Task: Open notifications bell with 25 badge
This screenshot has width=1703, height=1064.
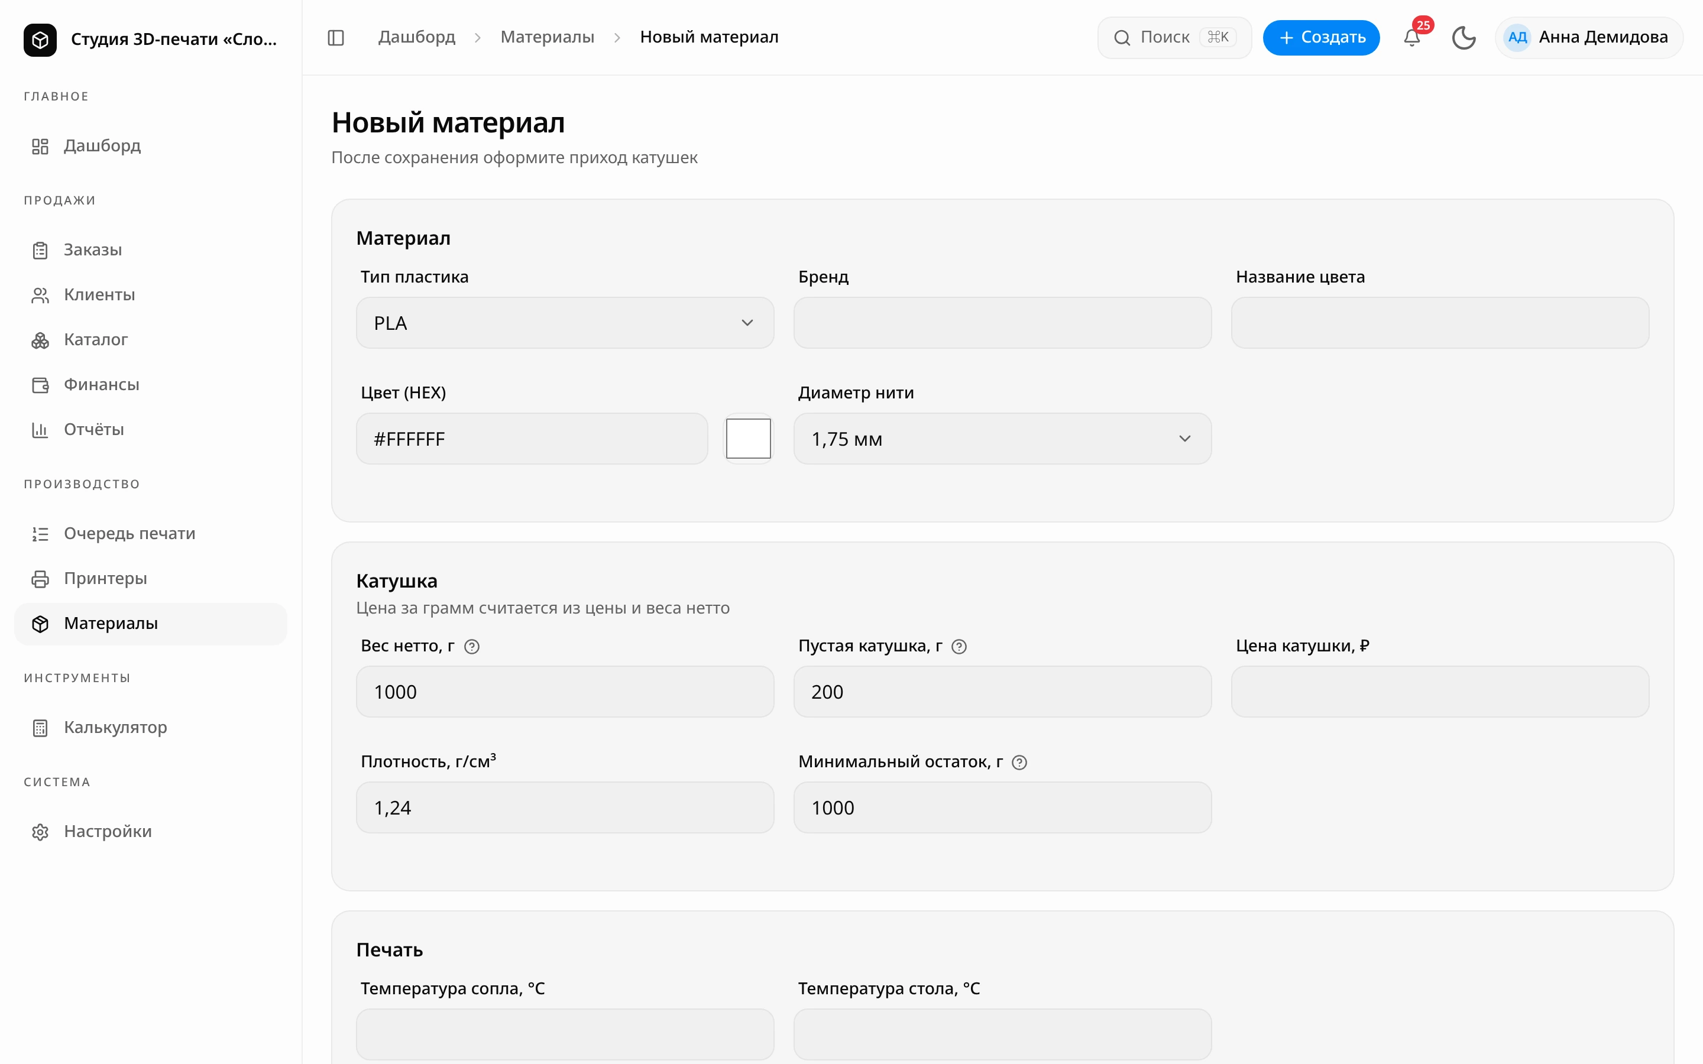Action: click(1412, 37)
